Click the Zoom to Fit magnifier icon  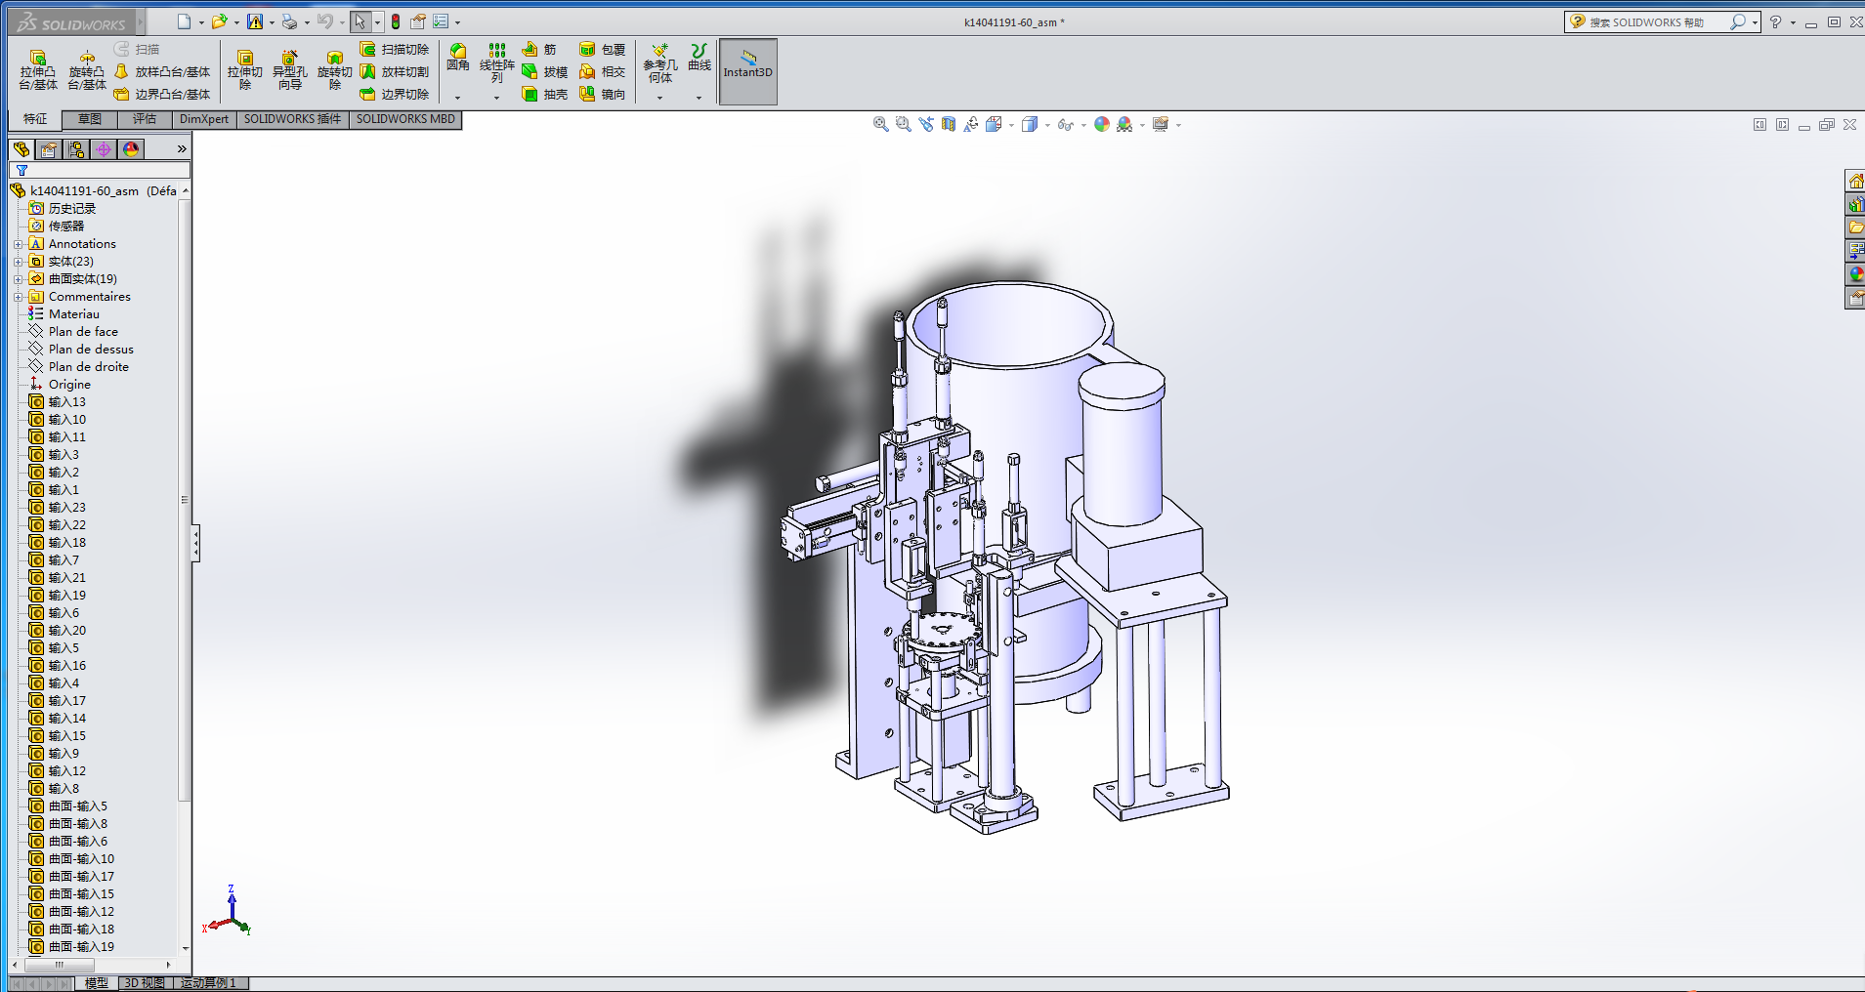[880, 124]
